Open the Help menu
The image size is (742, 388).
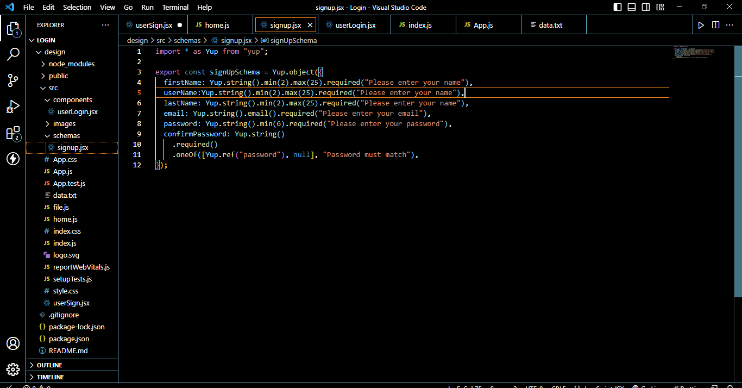tap(205, 8)
